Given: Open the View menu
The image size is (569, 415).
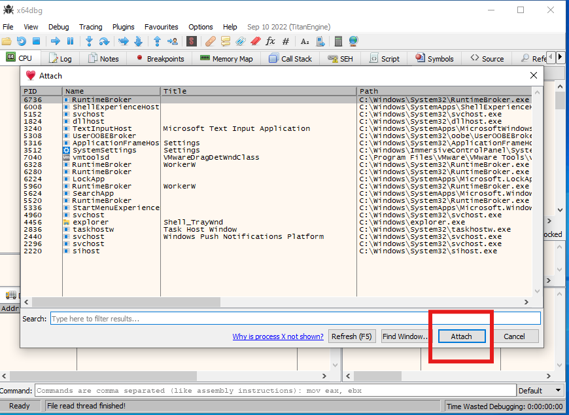Looking at the screenshot, I should (31, 27).
